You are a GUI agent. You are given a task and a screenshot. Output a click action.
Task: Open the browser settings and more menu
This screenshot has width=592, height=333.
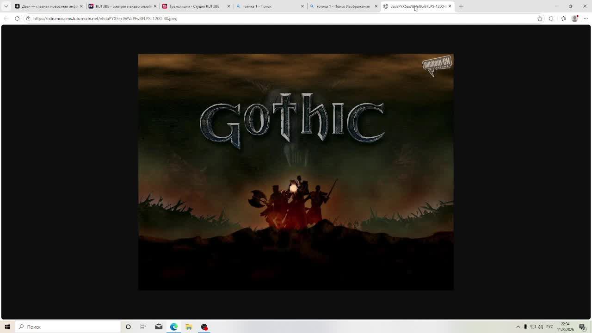point(586,18)
